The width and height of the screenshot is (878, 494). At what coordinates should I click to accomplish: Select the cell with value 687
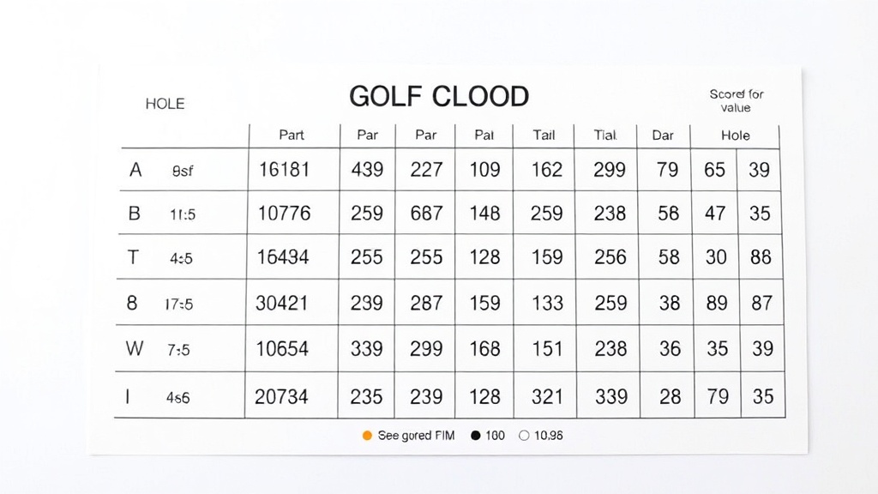click(426, 213)
